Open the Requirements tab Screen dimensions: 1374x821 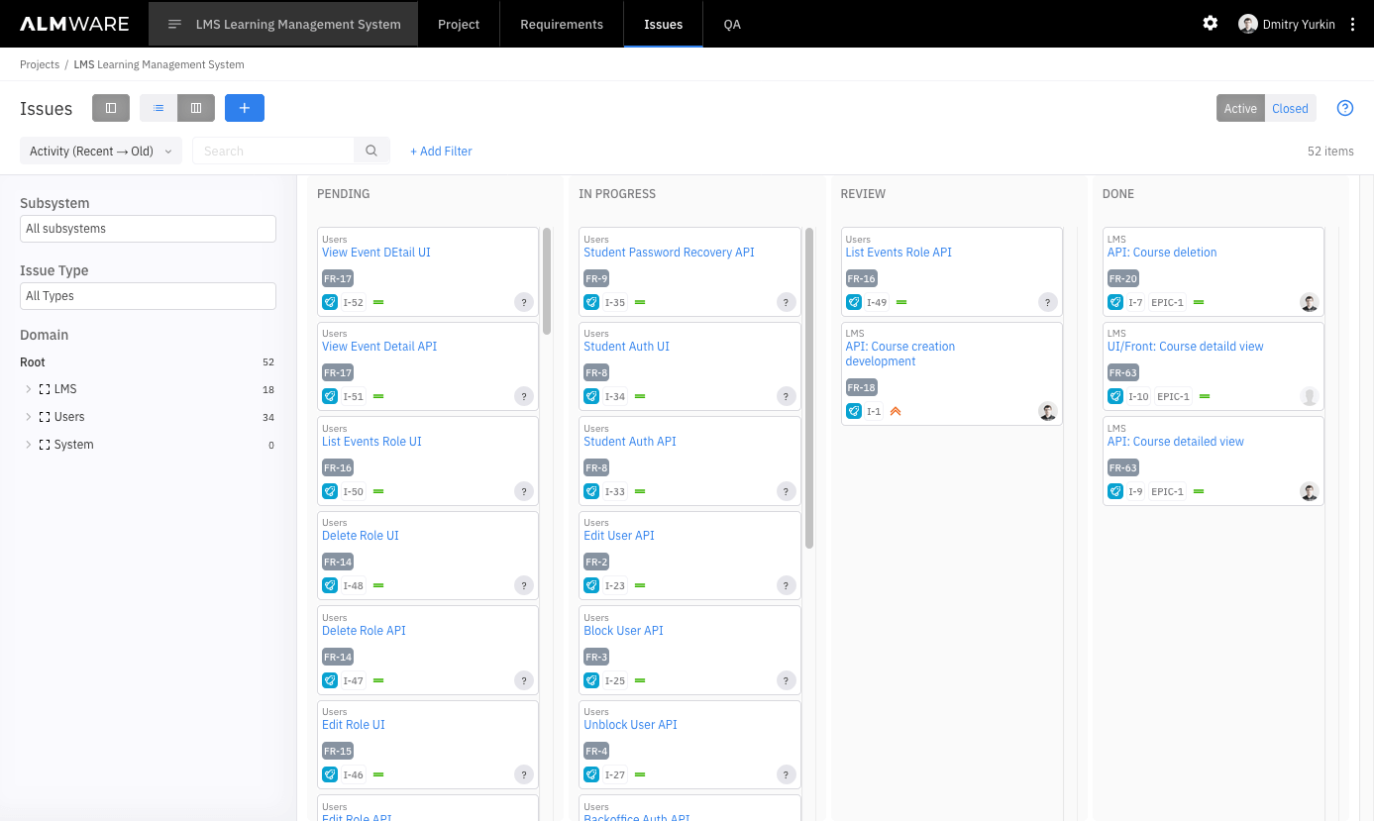point(562,24)
